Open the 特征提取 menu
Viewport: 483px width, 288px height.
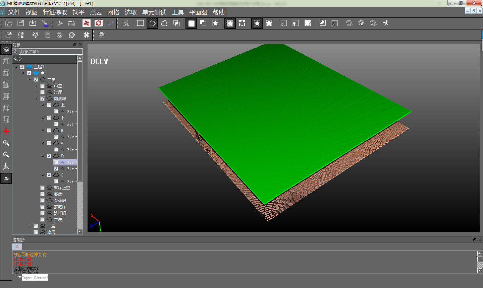click(x=55, y=12)
